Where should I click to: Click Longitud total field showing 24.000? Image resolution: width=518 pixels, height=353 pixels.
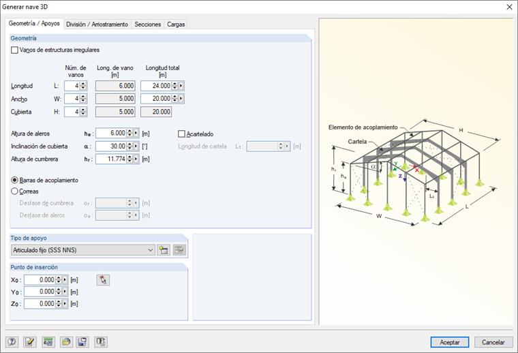pyautogui.click(x=156, y=86)
